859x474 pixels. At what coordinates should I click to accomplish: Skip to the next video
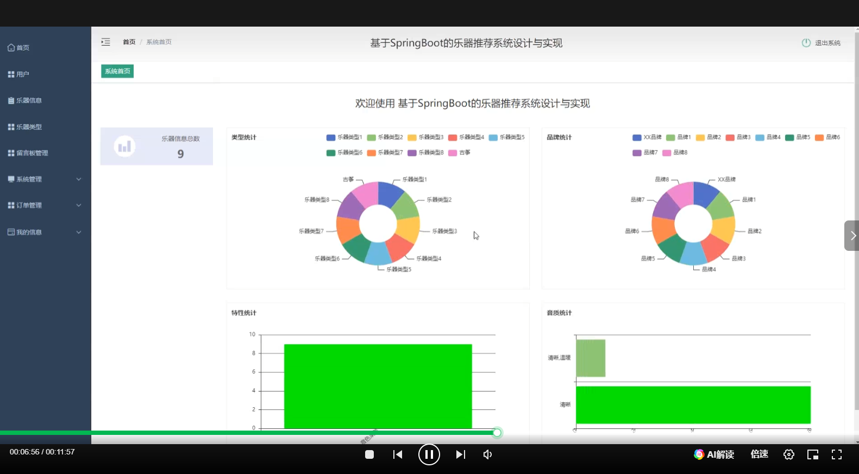[x=460, y=454]
